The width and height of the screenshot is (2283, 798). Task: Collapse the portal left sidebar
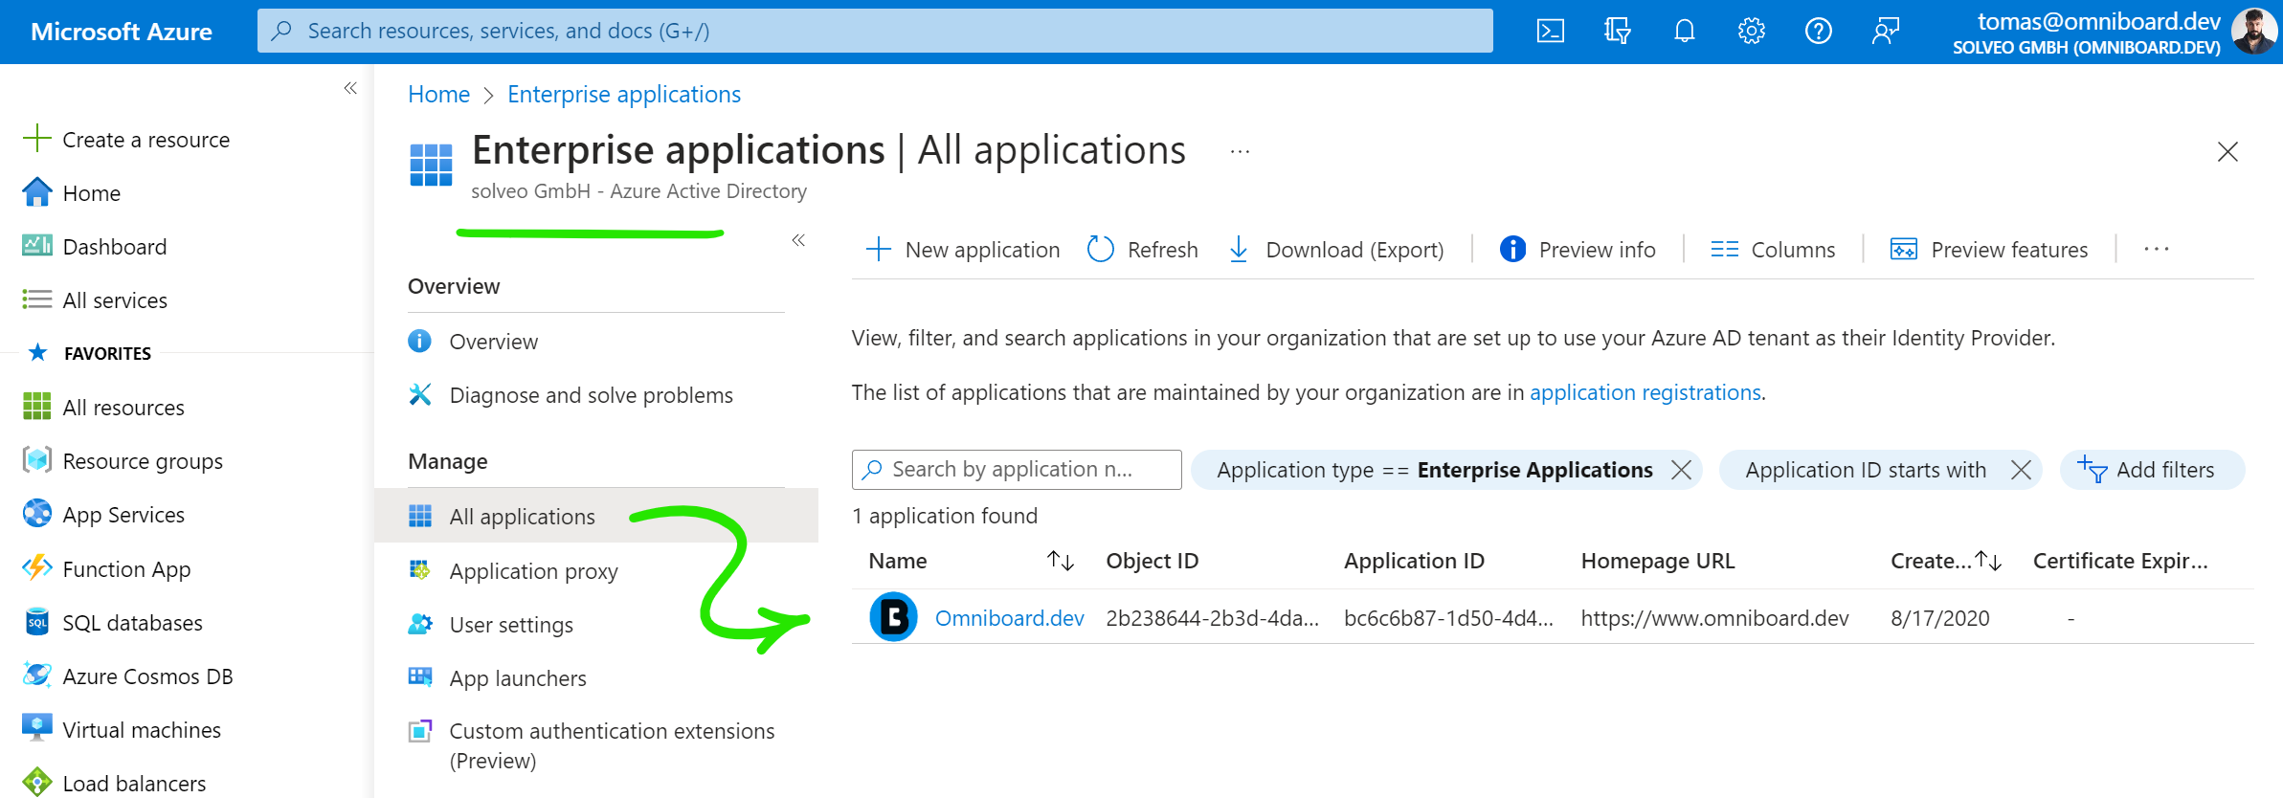350,88
